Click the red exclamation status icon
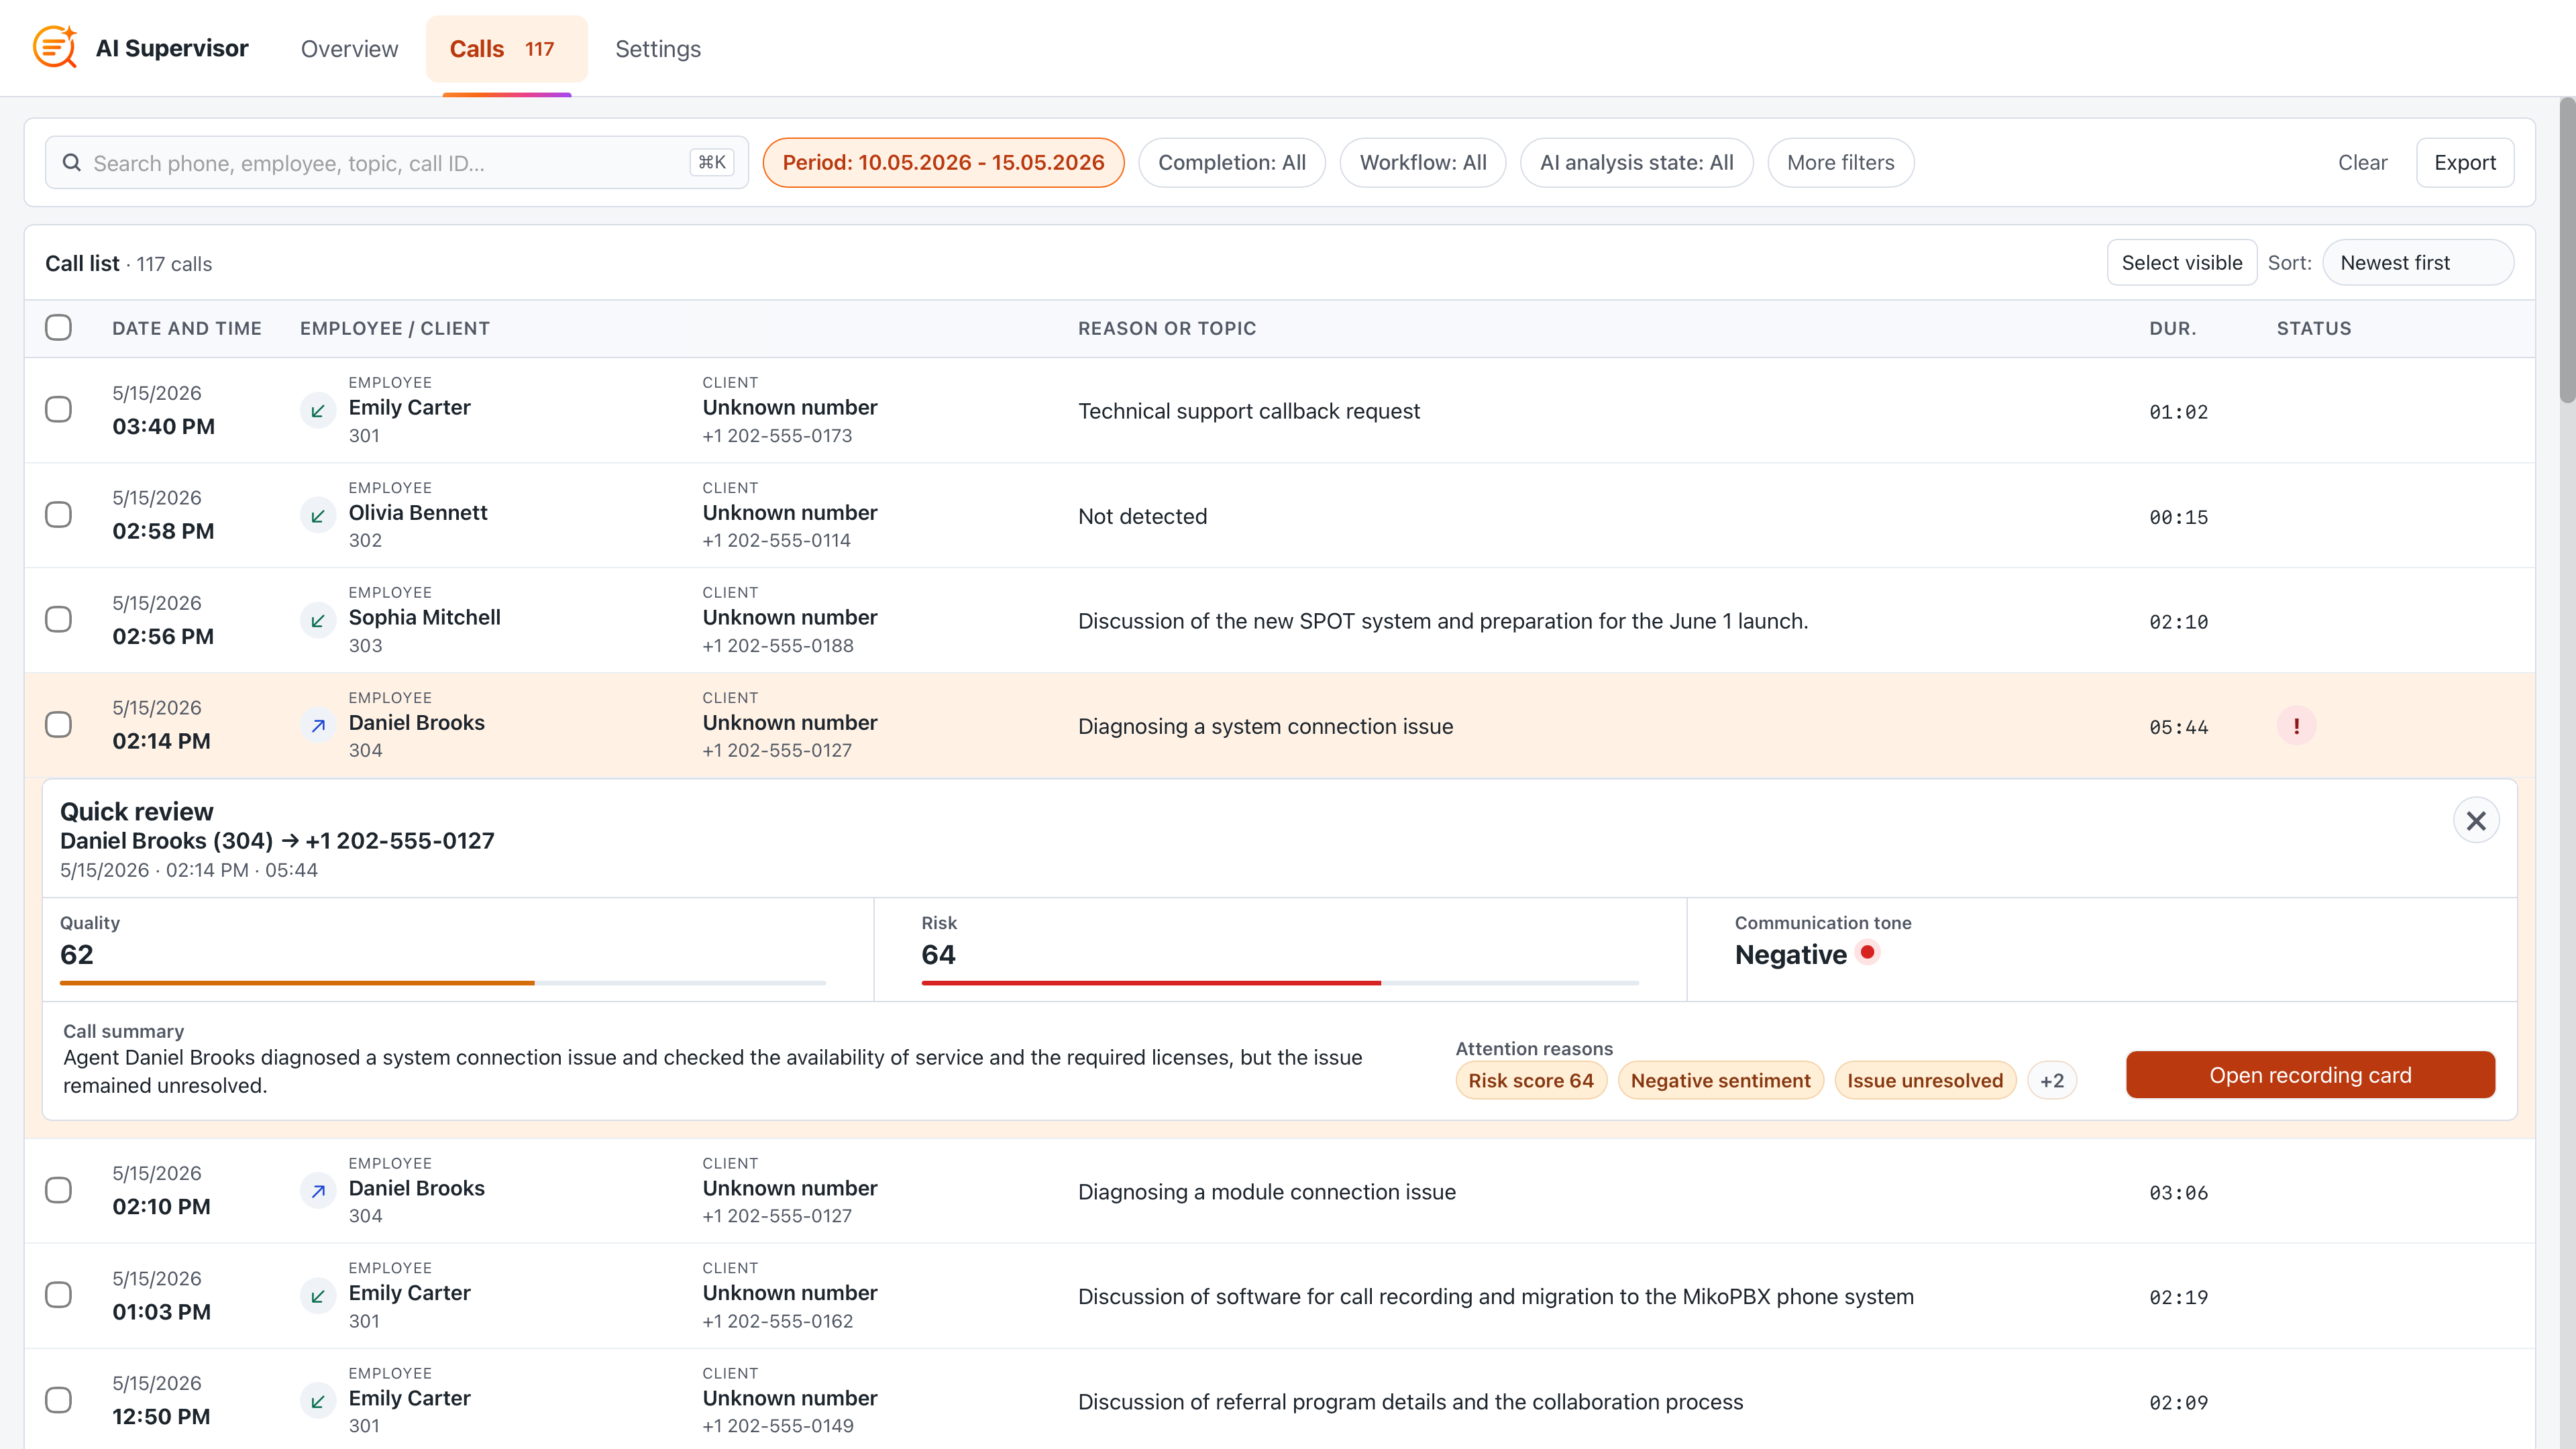2576x1449 pixels. click(x=2296, y=726)
